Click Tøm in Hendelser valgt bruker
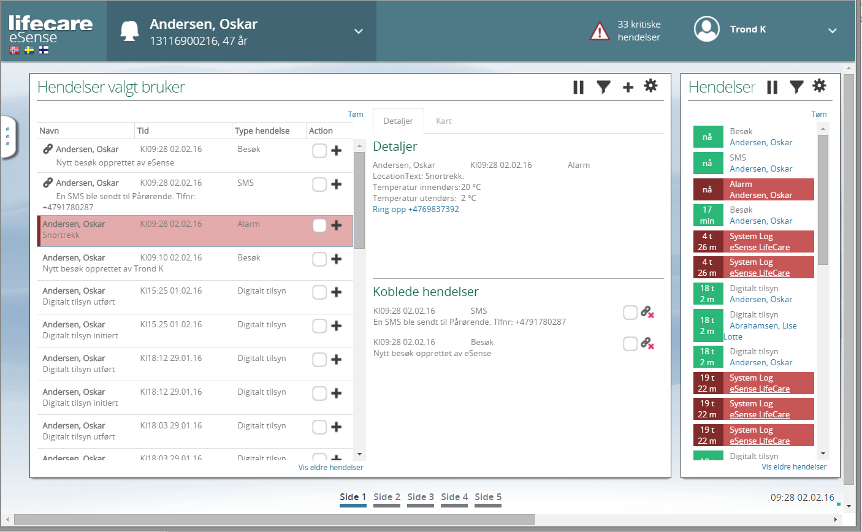Viewport: 862px width, 532px height. 356,114
